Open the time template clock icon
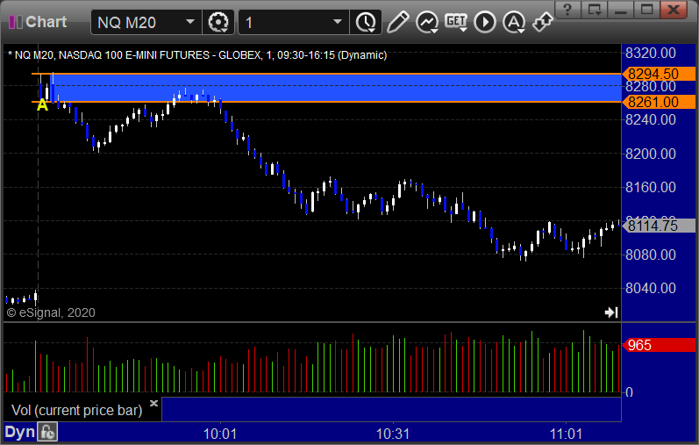This screenshot has width=699, height=445. [x=366, y=22]
